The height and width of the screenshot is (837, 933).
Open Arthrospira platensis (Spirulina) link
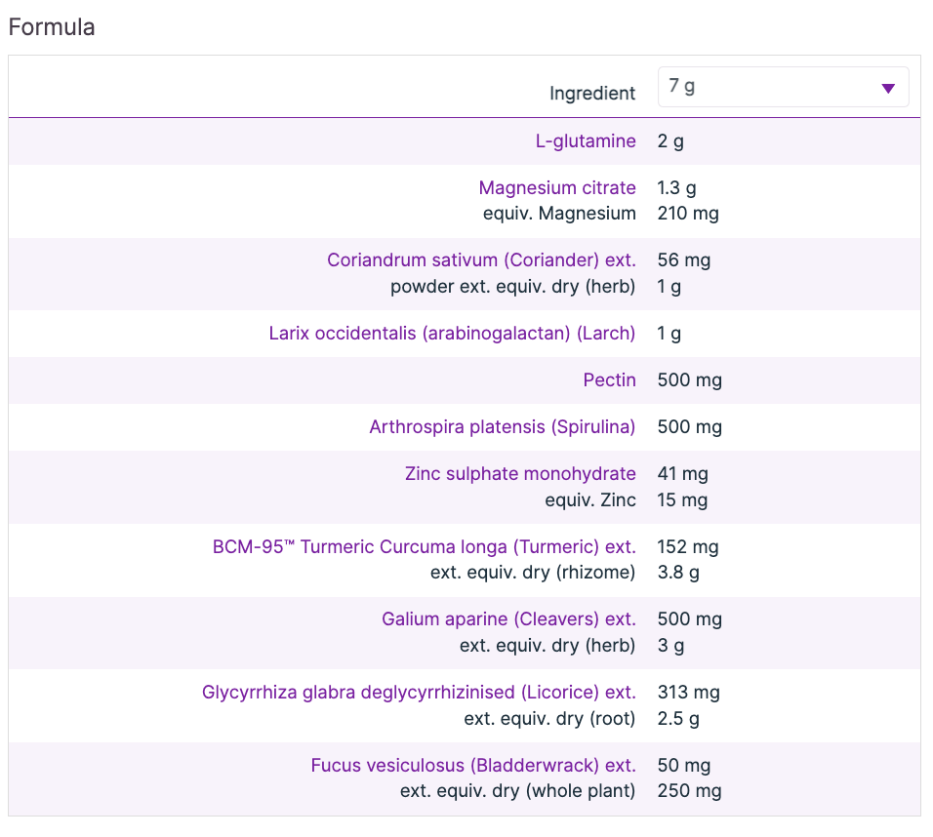(502, 427)
